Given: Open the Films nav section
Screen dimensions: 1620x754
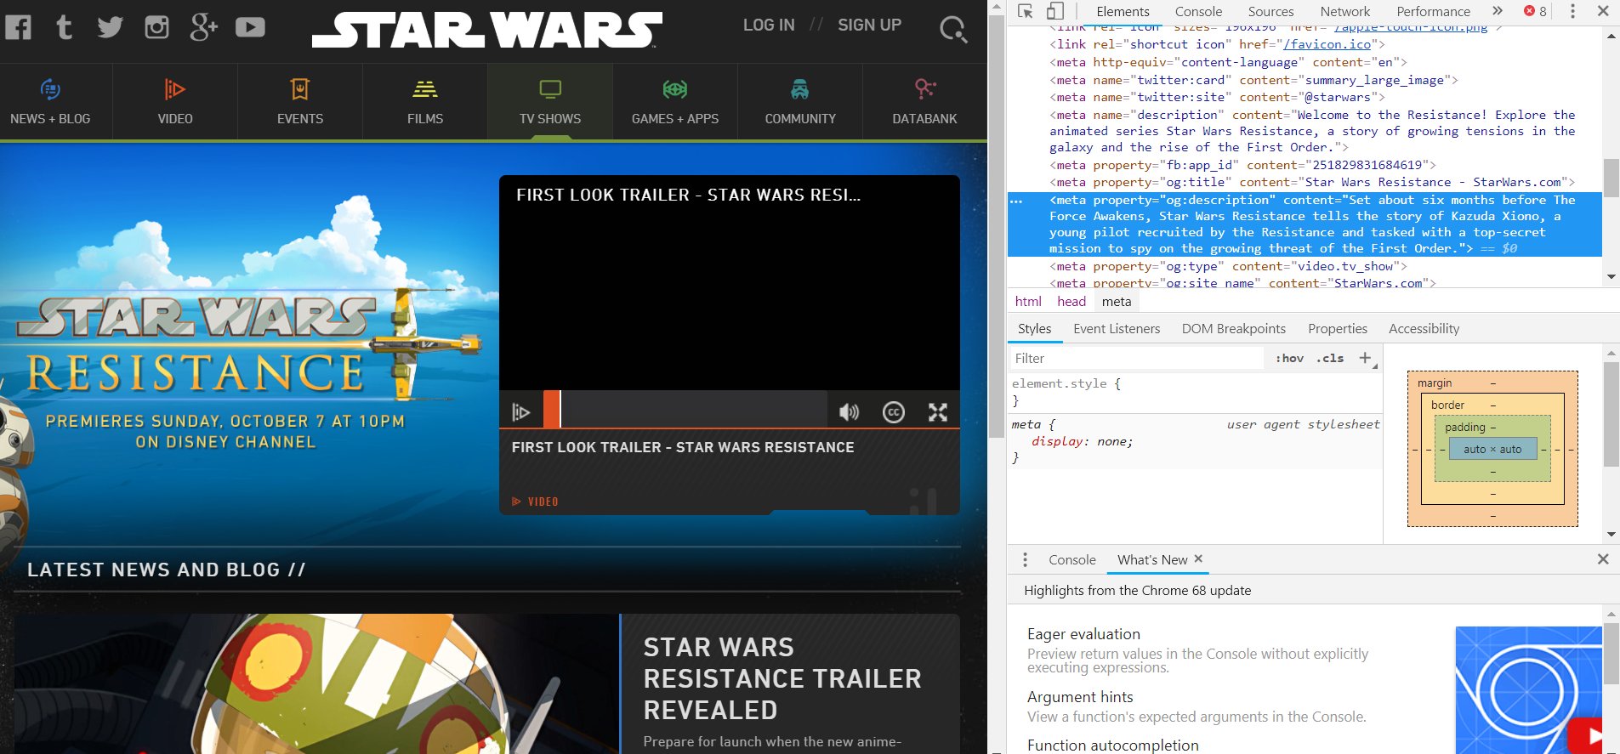Looking at the screenshot, I should click(425, 102).
